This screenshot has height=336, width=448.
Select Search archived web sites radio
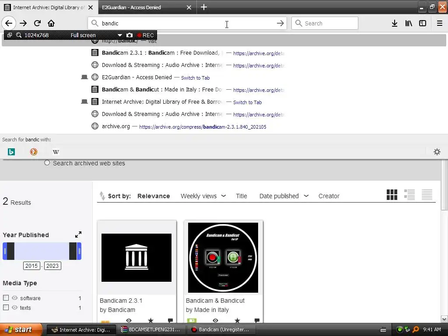click(x=47, y=163)
